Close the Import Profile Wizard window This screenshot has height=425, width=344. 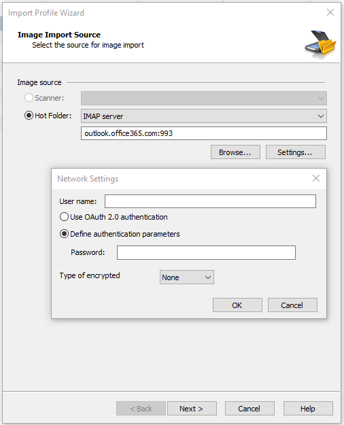330,12
